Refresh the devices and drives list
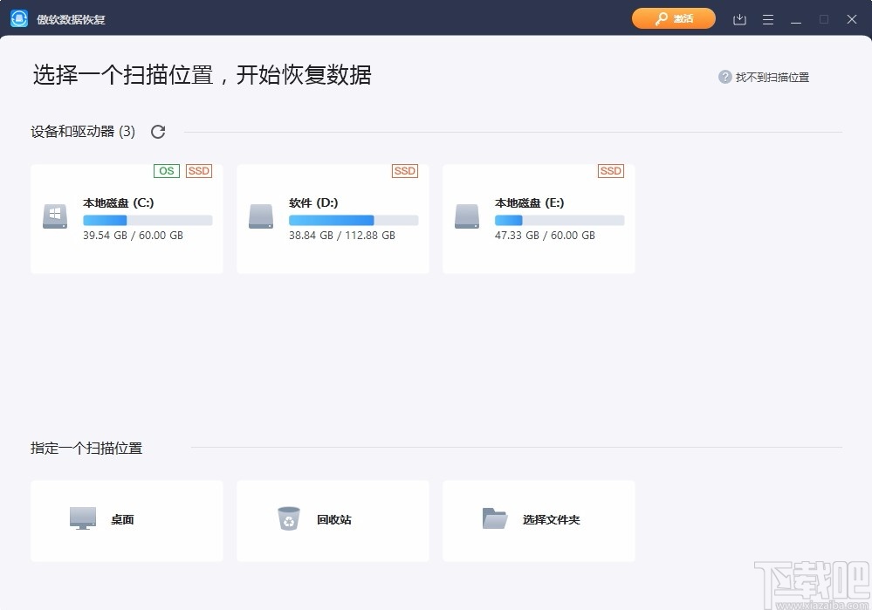 [158, 131]
